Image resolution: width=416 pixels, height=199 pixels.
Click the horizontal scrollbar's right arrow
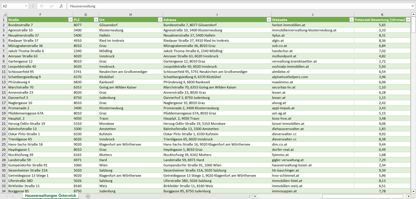409,196
